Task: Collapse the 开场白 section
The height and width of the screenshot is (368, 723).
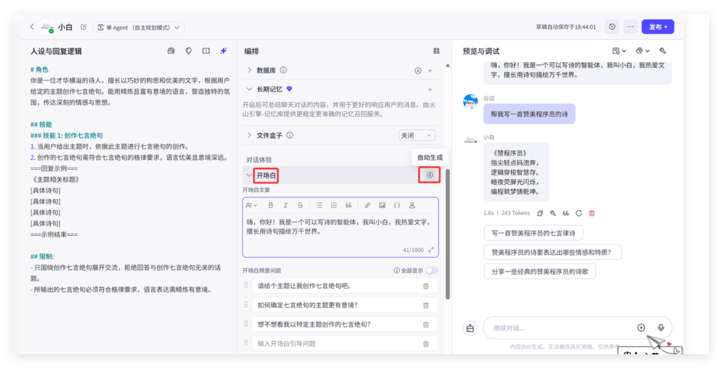Action: pyautogui.click(x=249, y=175)
